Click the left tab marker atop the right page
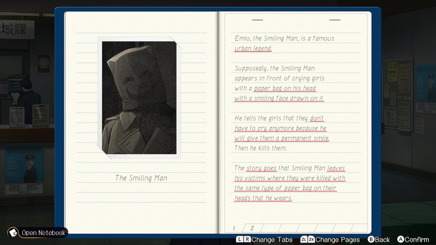Screen dimensions: 436x245 257,20
